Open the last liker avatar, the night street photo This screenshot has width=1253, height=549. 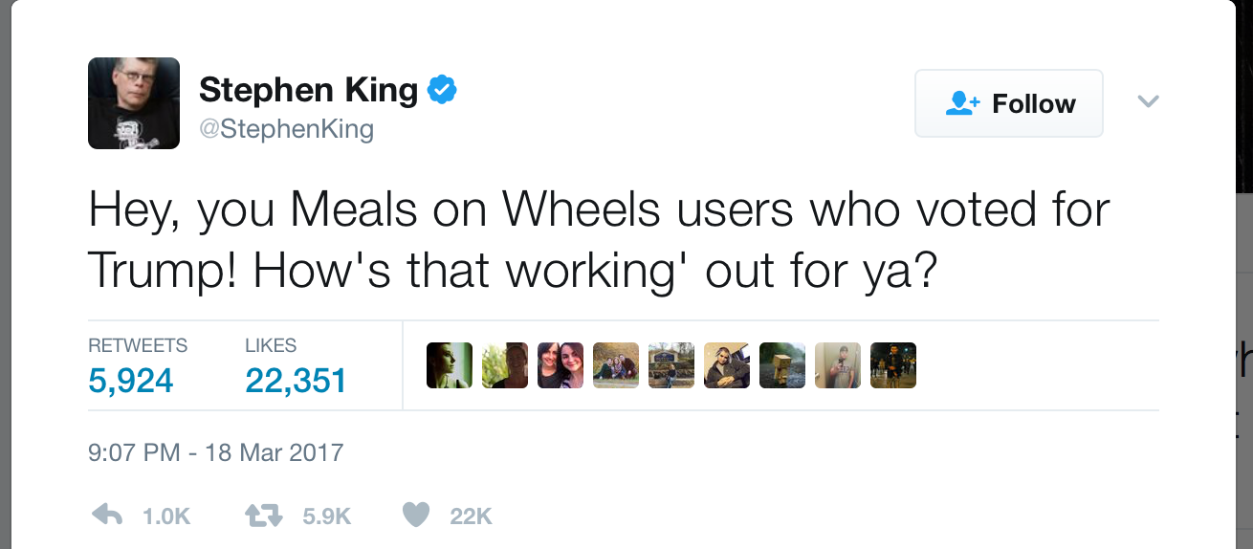pyautogui.click(x=893, y=365)
